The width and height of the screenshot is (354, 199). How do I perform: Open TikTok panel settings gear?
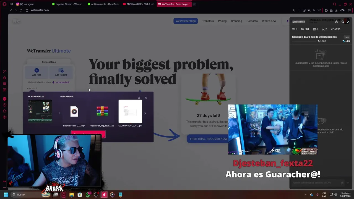tap(343, 22)
